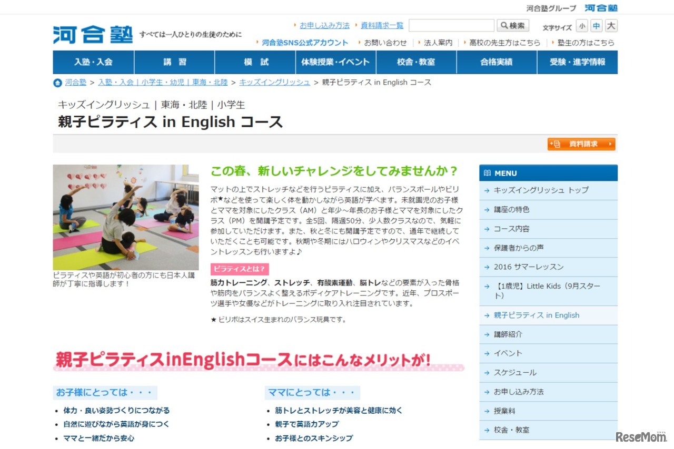This screenshot has width=674, height=449.
Task: Open コース内容 in side menu
Action: click(x=548, y=229)
